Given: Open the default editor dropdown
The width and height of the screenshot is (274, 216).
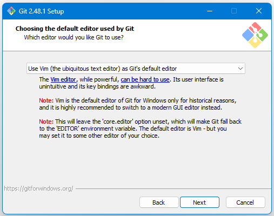Looking at the screenshot, I should [x=136, y=69].
